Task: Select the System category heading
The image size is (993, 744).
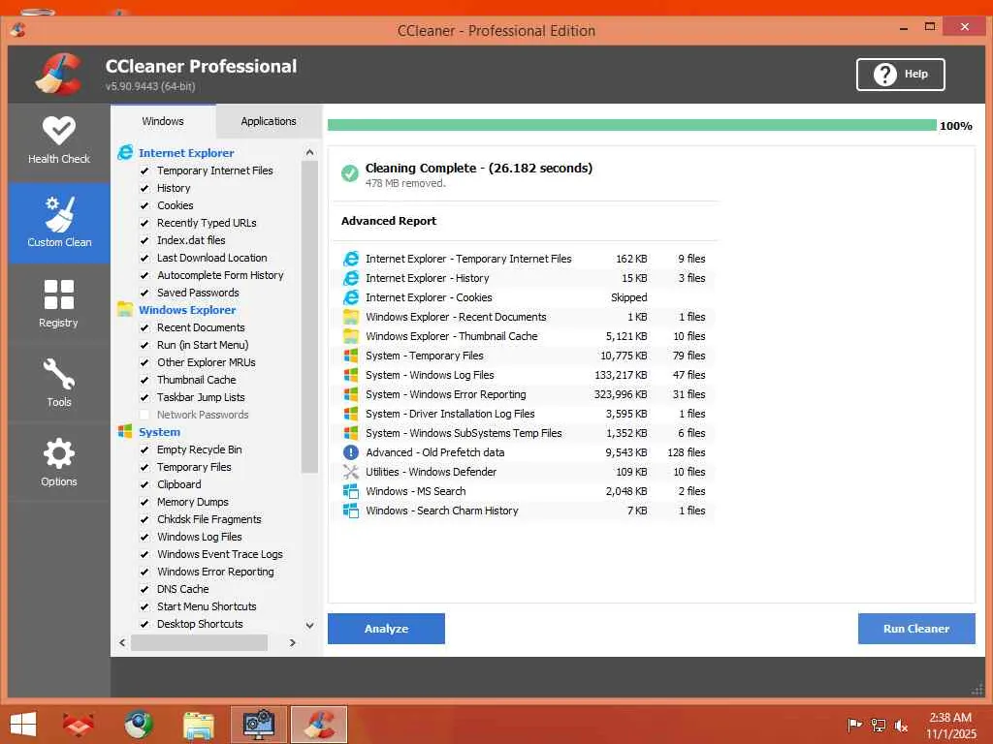Action: point(160,432)
